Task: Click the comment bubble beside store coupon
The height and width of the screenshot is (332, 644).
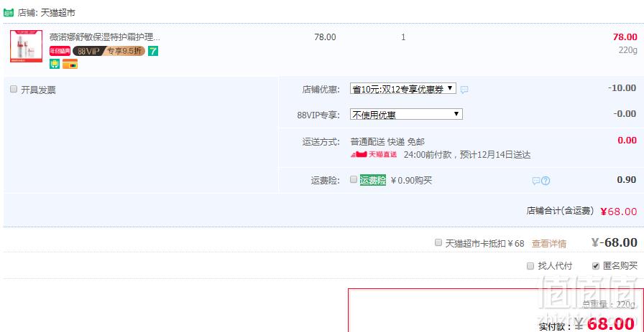Action: 464,90
